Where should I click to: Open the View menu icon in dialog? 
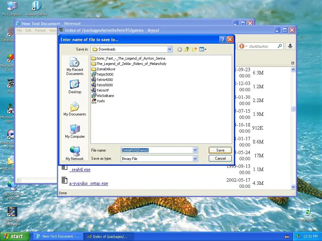(203, 49)
